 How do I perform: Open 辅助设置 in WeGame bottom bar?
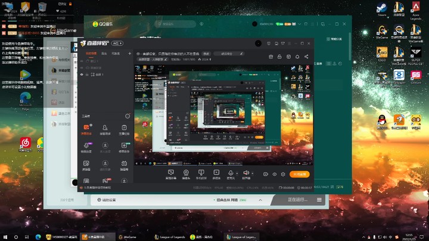coord(107,200)
